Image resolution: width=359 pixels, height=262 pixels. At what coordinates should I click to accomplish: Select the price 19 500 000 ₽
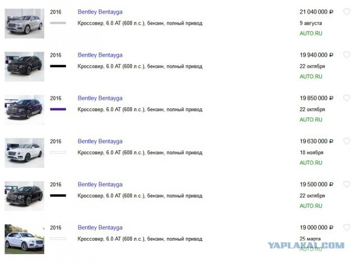(316, 185)
